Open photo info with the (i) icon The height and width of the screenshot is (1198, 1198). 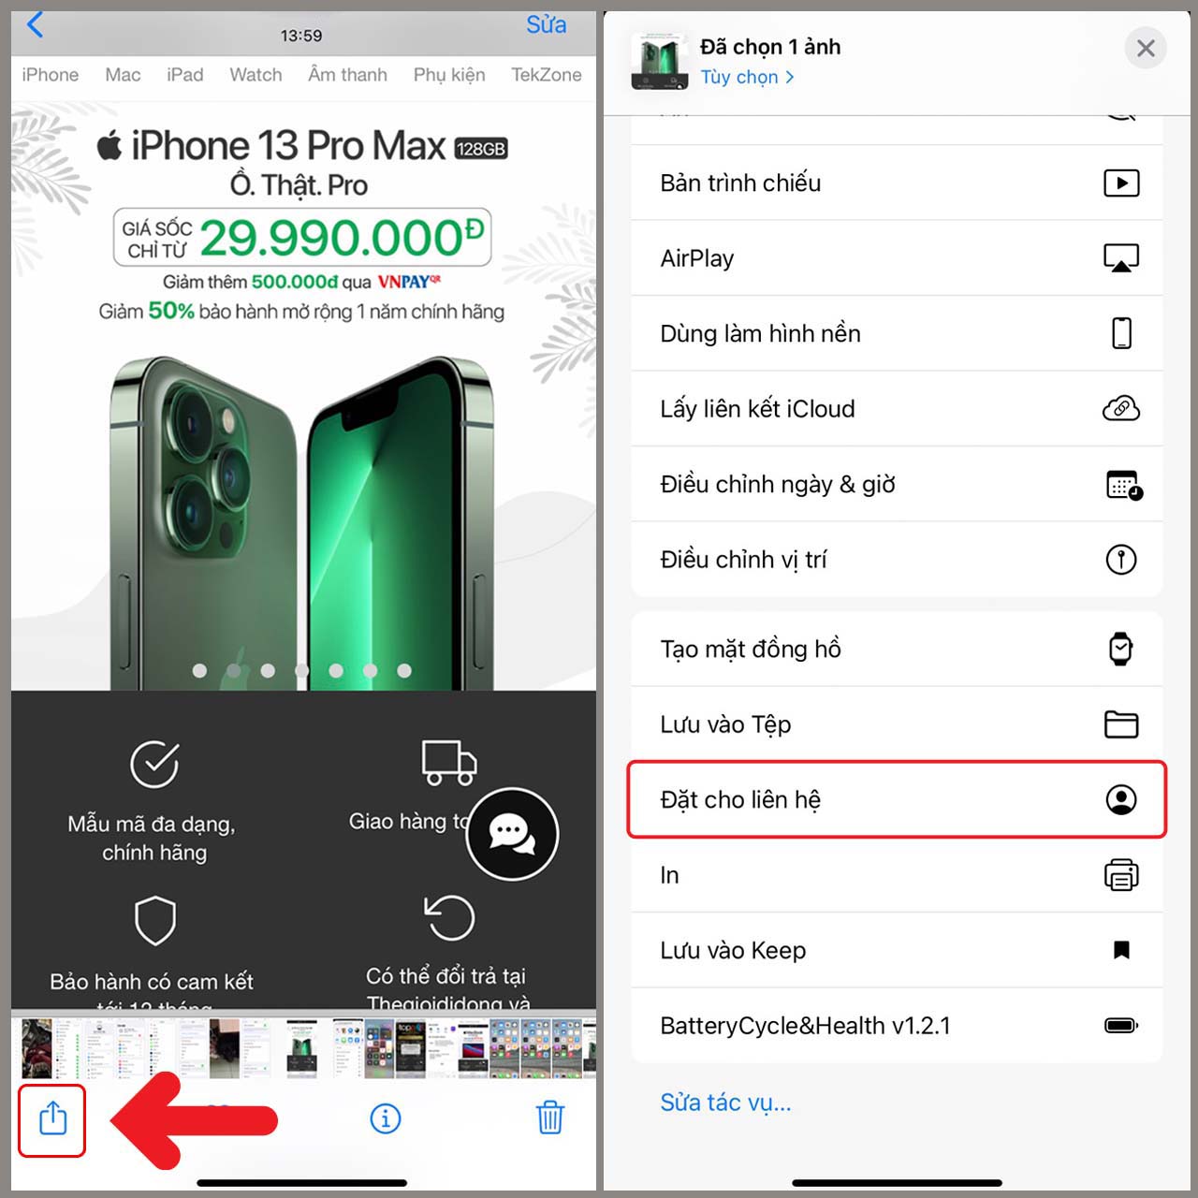coord(386,1118)
